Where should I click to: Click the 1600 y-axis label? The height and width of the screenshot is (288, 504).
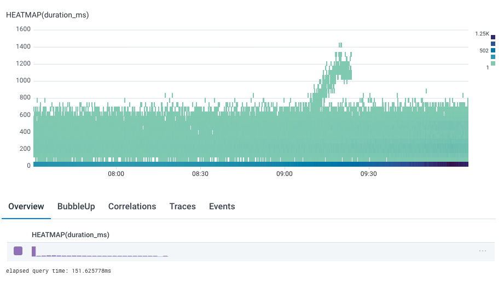(23, 29)
